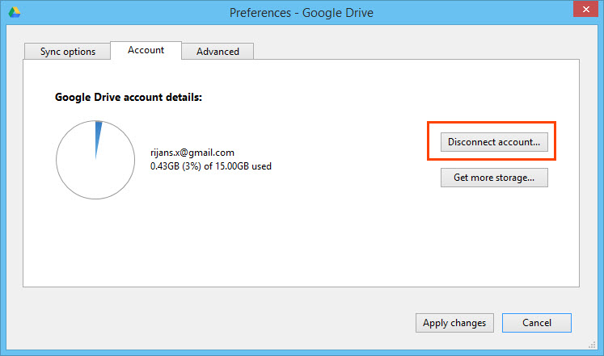Click the Disconnect account button

click(x=494, y=142)
